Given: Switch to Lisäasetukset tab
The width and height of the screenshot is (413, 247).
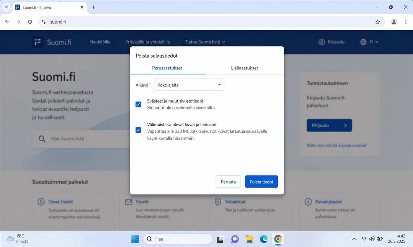Looking at the screenshot, I should click(244, 68).
